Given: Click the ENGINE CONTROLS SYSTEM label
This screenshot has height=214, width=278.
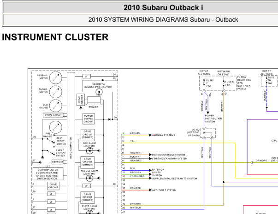Looking at the screenshot, I should point(168,155).
